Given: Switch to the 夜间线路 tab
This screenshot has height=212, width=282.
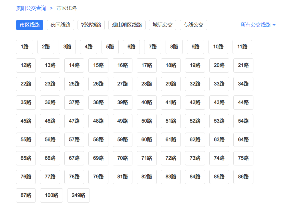Looking at the screenshot, I should [x=60, y=25].
